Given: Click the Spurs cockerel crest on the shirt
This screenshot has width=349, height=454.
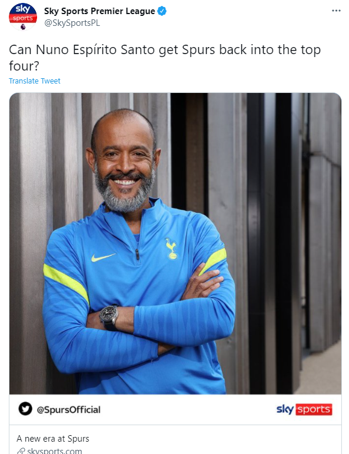Looking at the screenshot, I should 171,248.
